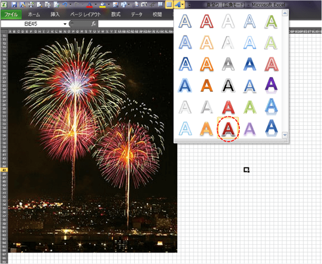Expand the fill color dropdown arrow

click(x=108, y=4)
